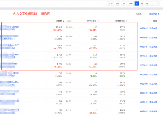The height and width of the screenshot is (117, 163).
Task: Click the 支付买家数 column header
Action: tap(92, 21)
